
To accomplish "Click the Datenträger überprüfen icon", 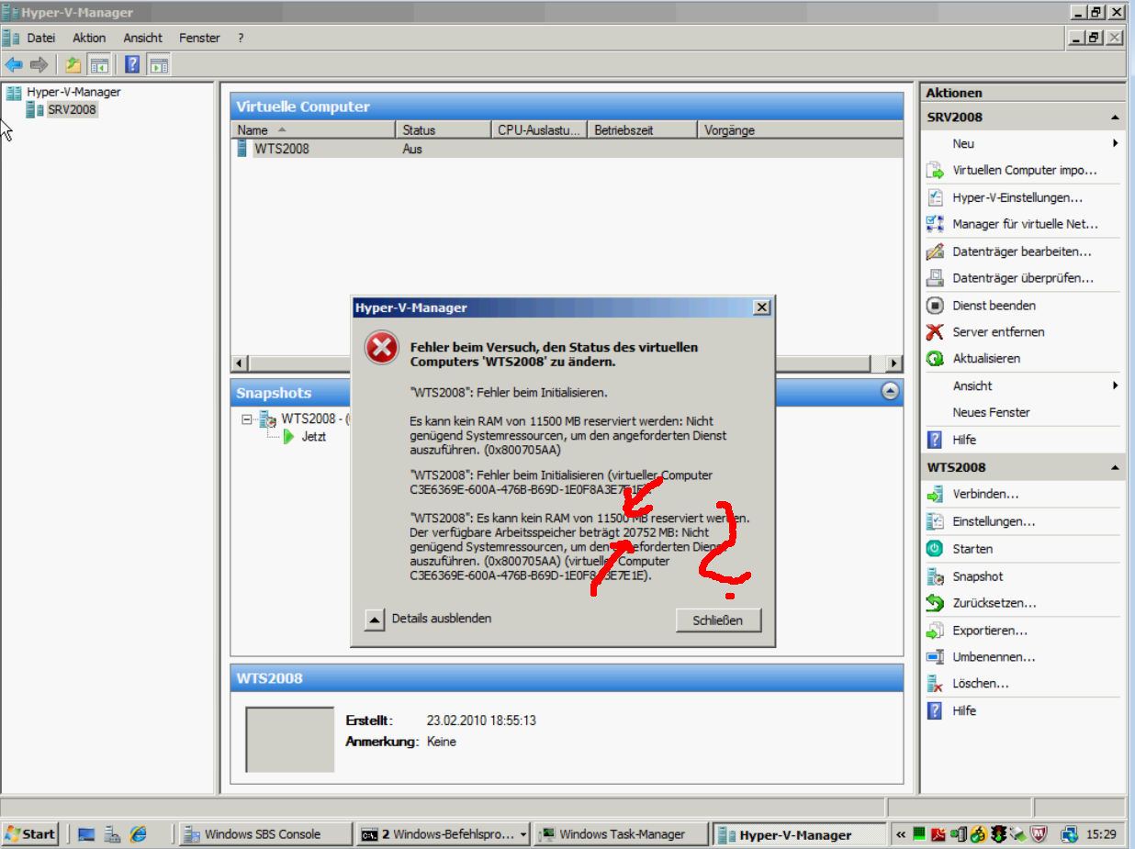I will (x=935, y=278).
